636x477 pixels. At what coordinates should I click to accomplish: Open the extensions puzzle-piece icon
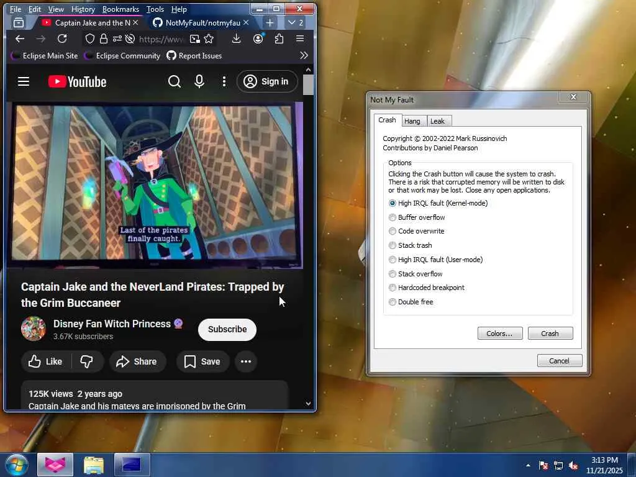(279, 39)
